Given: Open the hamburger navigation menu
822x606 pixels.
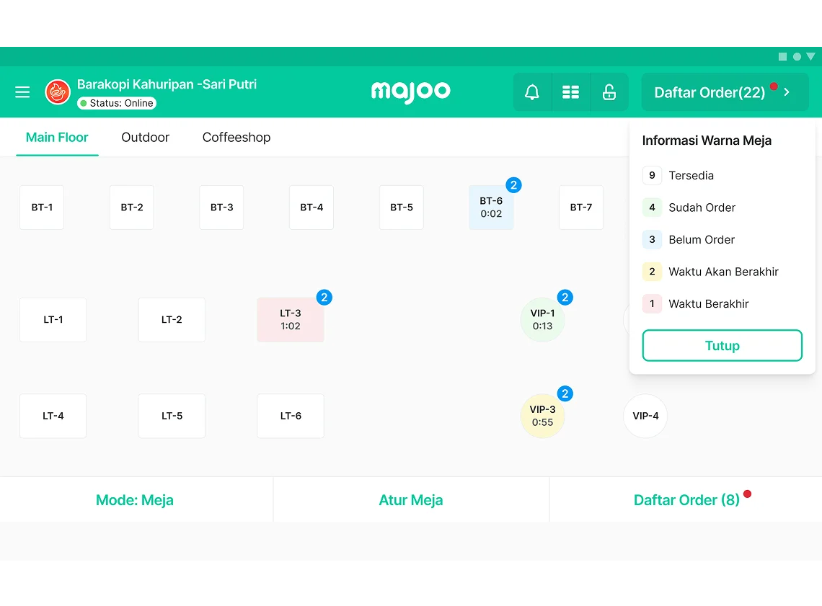Looking at the screenshot, I should pyautogui.click(x=22, y=92).
